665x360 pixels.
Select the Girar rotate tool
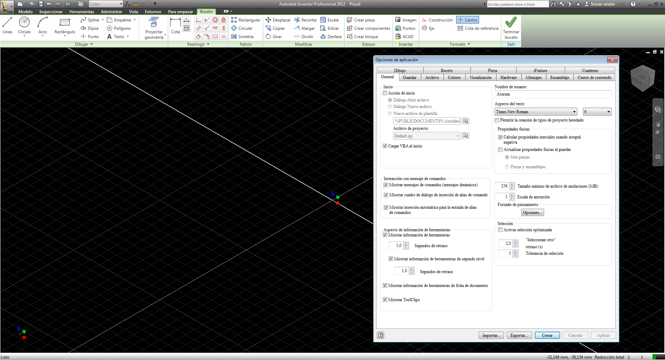point(274,37)
